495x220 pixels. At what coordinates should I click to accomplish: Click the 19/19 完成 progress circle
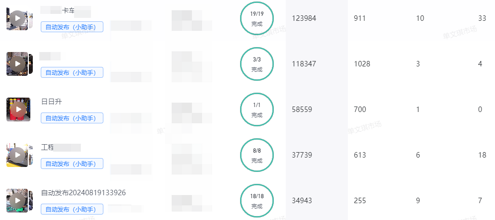256,18
